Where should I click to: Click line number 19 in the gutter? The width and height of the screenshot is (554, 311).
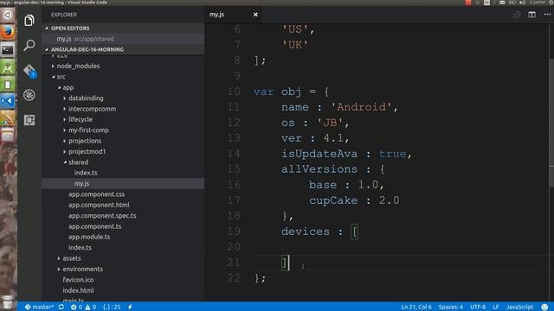pyautogui.click(x=234, y=232)
